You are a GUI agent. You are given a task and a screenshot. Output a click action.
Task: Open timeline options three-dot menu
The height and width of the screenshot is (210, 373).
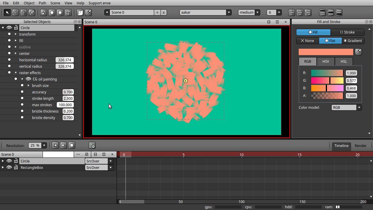[78, 154]
